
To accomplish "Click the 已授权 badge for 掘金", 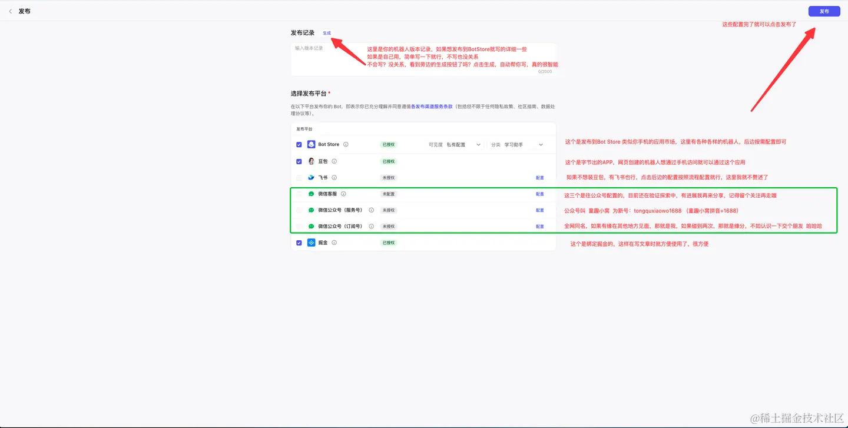I will [x=389, y=243].
